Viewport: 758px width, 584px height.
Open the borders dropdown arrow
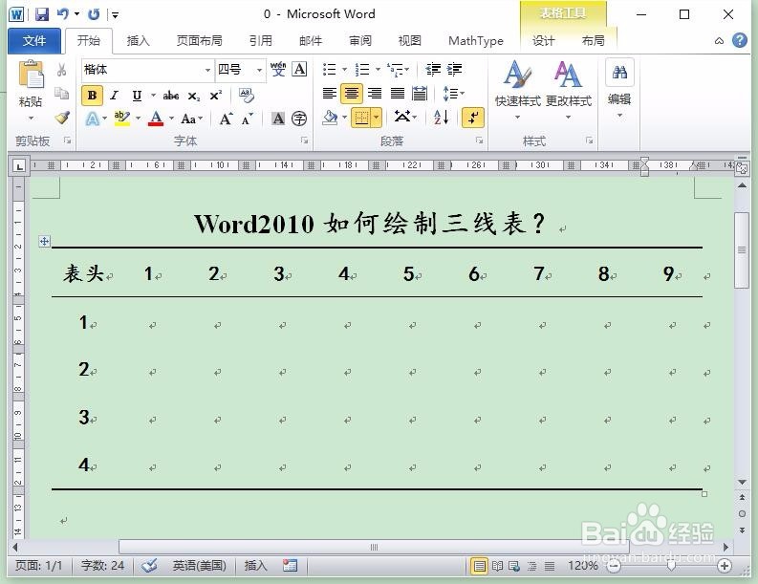[x=376, y=117]
